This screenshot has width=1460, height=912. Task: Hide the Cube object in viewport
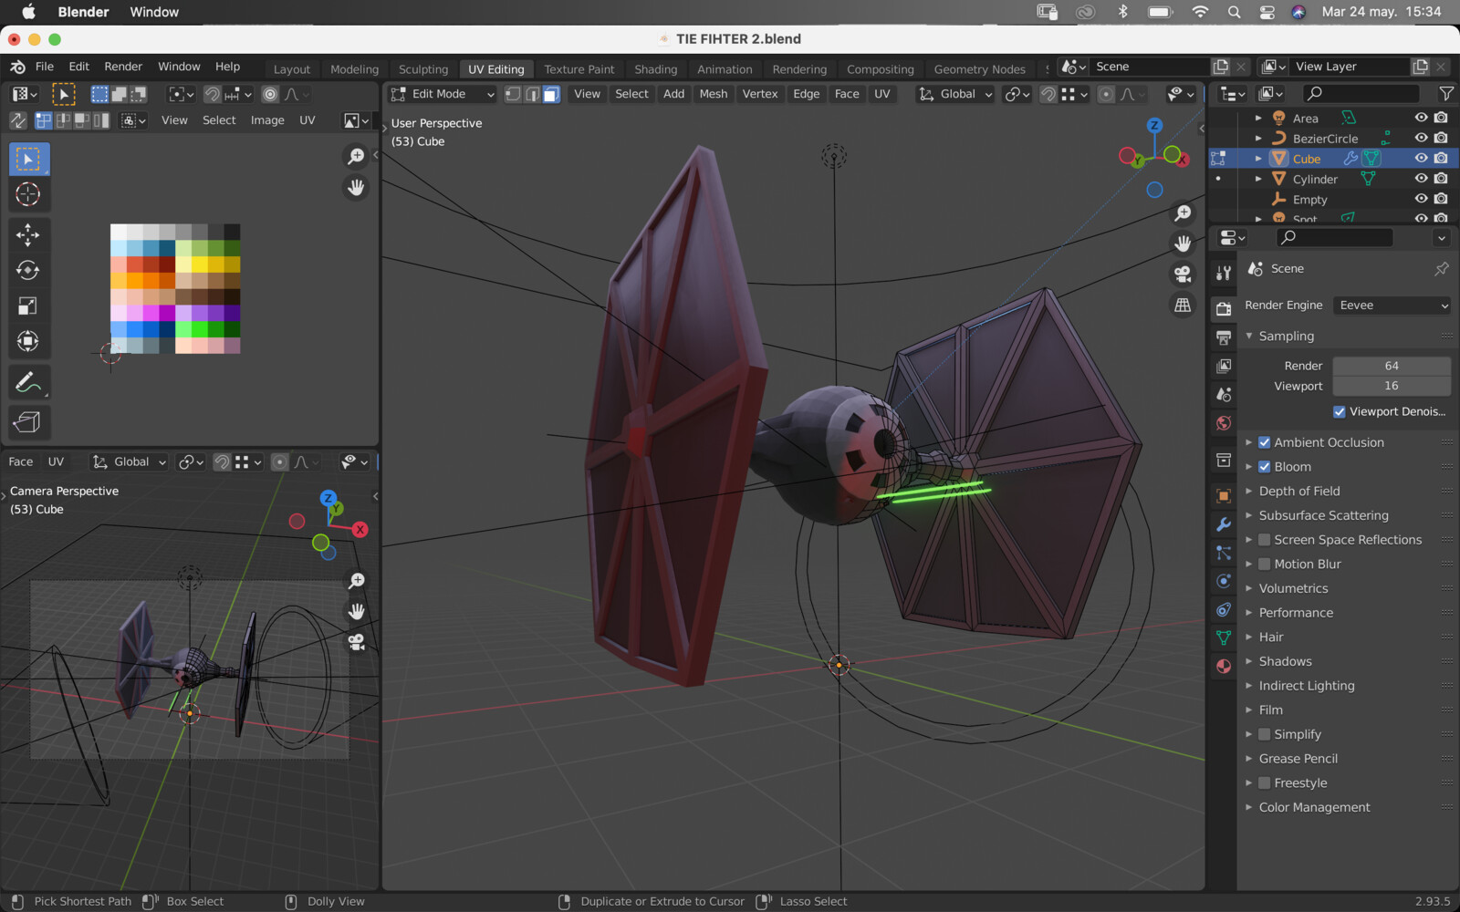coord(1421,158)
